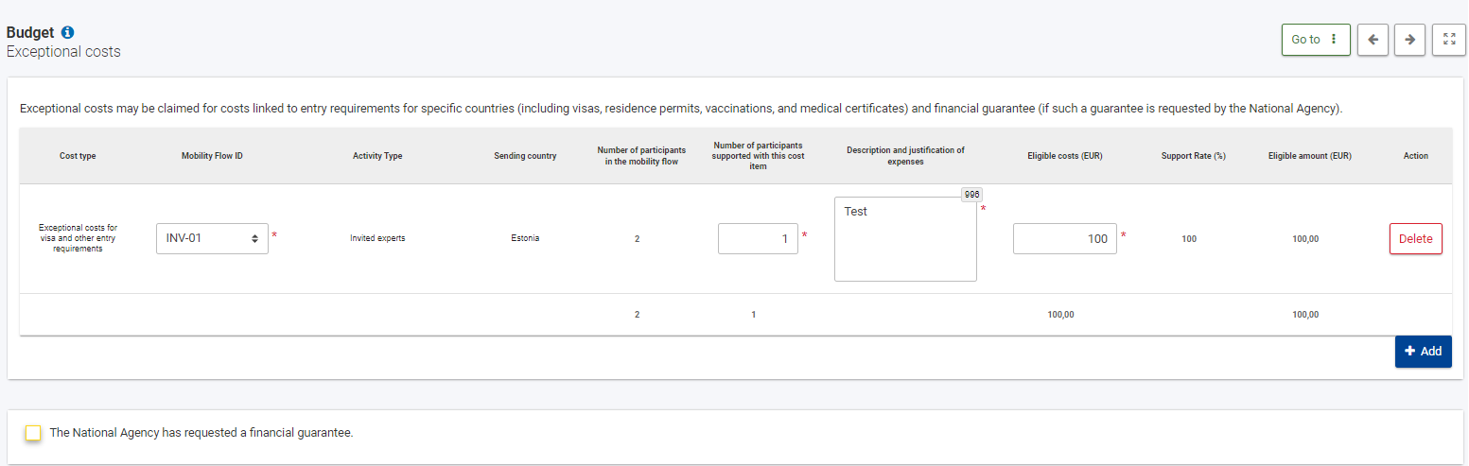The height and width of the screenshot is (466, 1469).
Task: Click the Estonia sending country cell
Action: coord(525,238)
